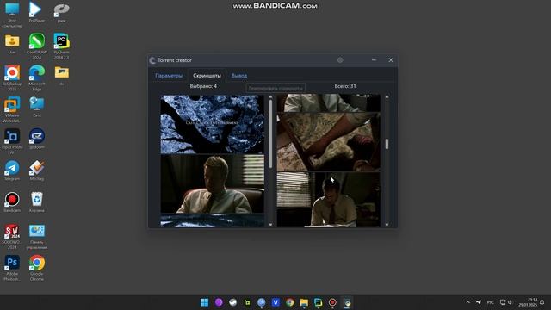Click the Всего: 31 counter label
Screen dimensions: 551x310
[x=345, y=86]
